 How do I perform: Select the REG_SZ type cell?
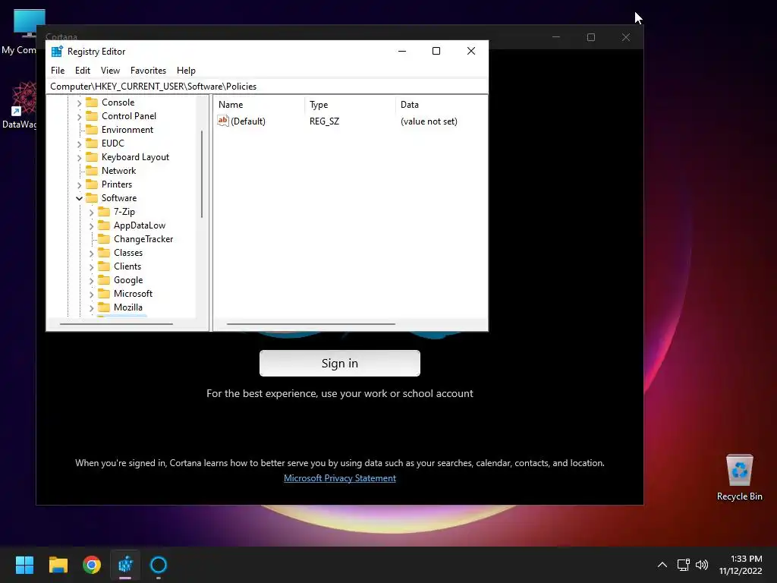click(x=324, y=121)
